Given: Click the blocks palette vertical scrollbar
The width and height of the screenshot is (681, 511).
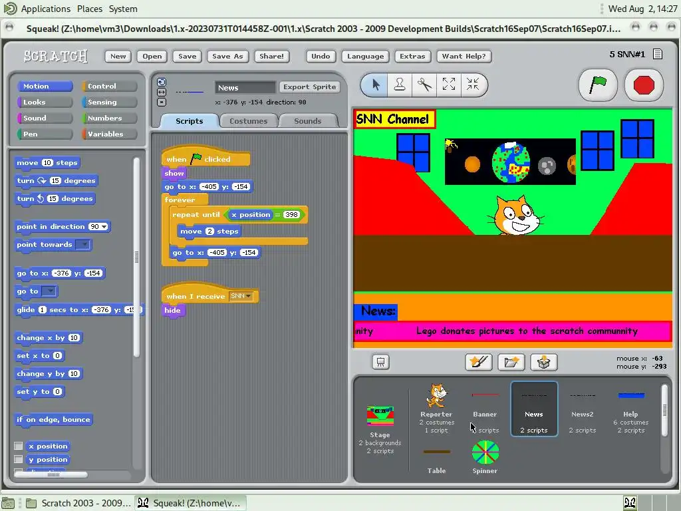Looking at the screenshot, I should pos(136,257).
